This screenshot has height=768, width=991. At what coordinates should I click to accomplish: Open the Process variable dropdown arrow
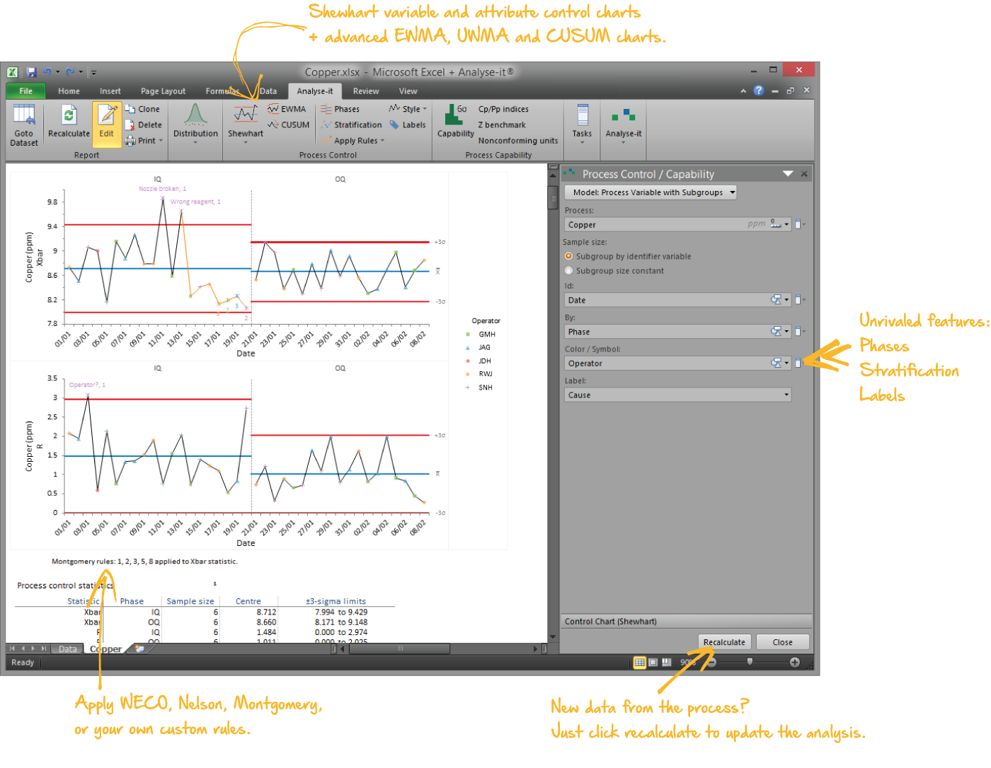coord(786,224)
